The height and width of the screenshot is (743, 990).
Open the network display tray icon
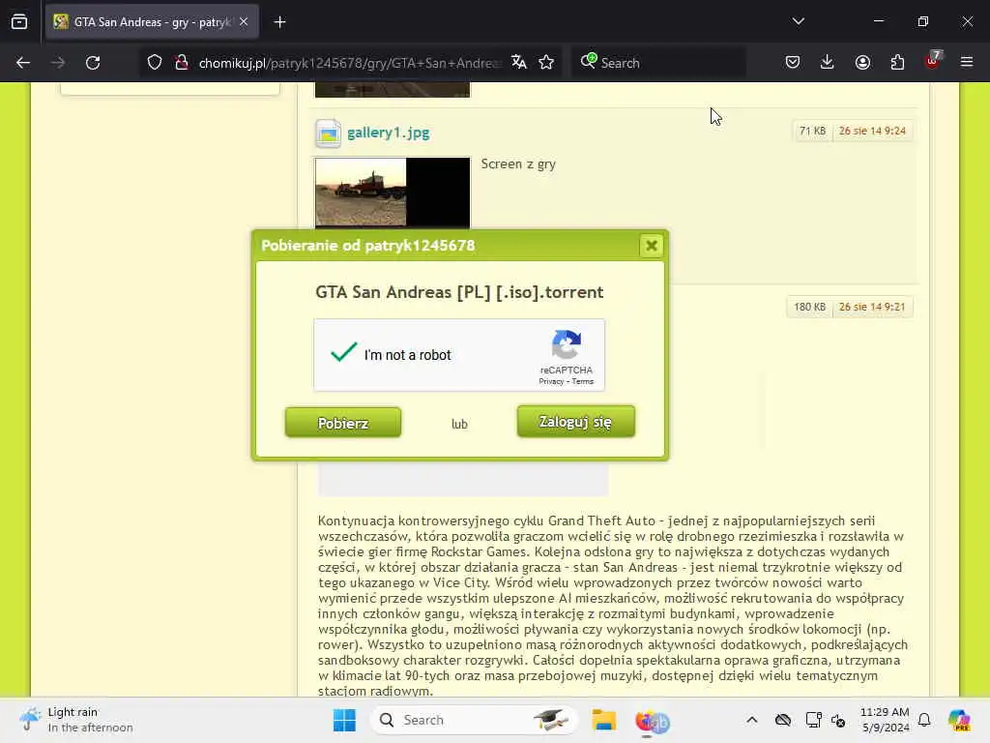click(x=813, y=720)
